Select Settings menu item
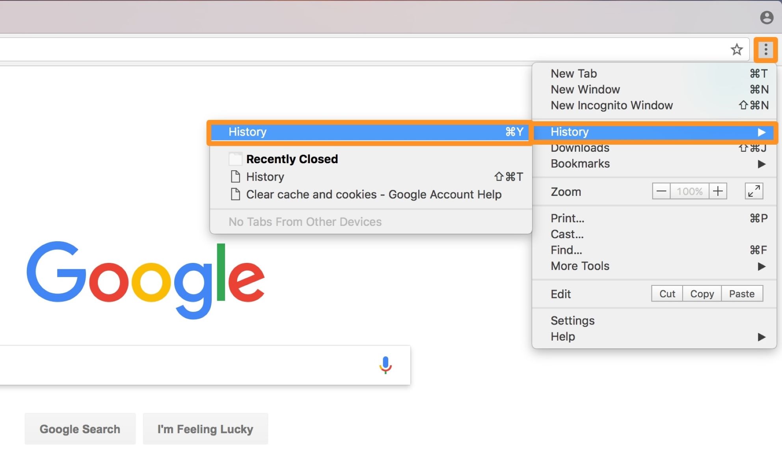Screen dimensions: 782x473 click(x=572, y=320)
